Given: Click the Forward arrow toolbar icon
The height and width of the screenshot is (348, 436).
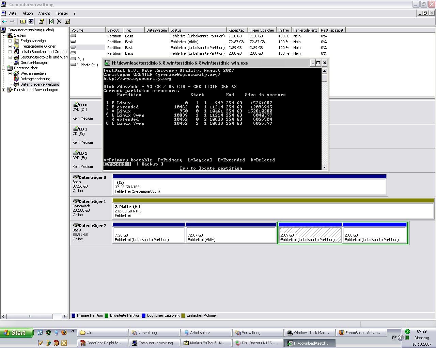Looking at the screenshot, I should 12,21.
